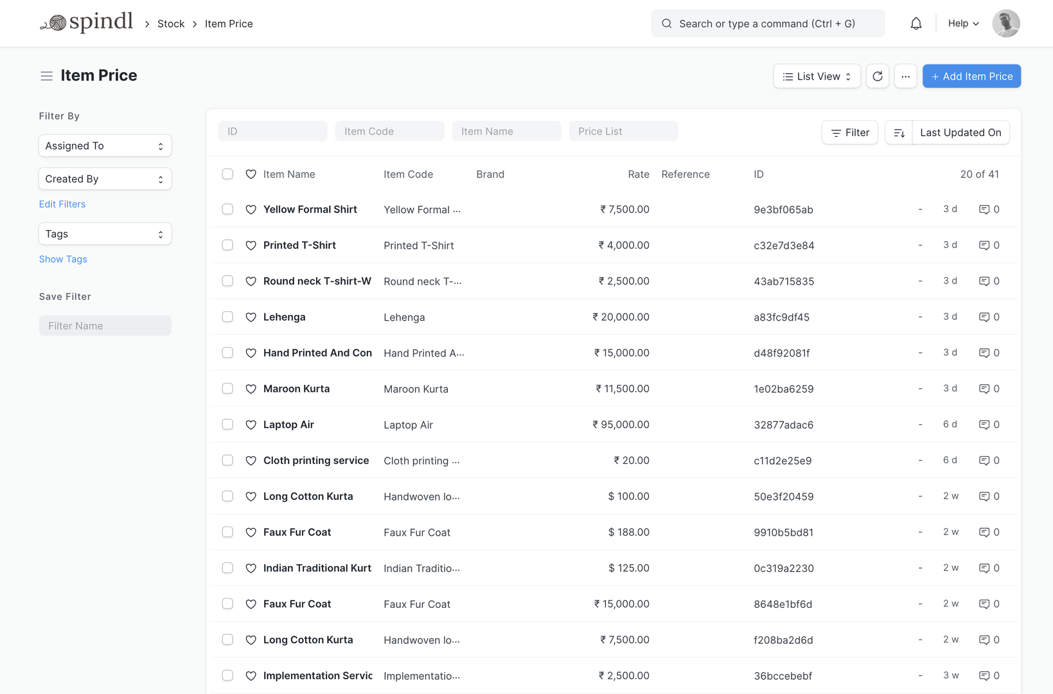Screen dimensions: 1053x694
Task: Click the ID filter field
Action: 272,131
